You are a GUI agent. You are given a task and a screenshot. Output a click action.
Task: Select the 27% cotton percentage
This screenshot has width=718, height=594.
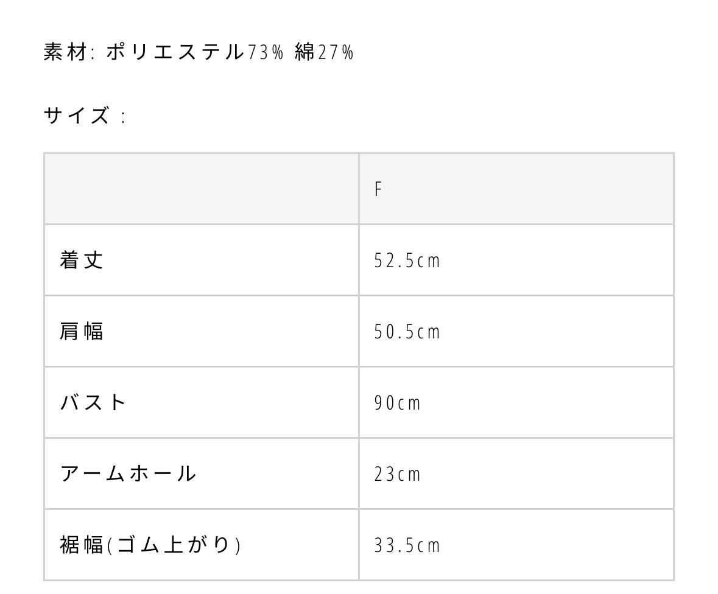click(336, 53)
